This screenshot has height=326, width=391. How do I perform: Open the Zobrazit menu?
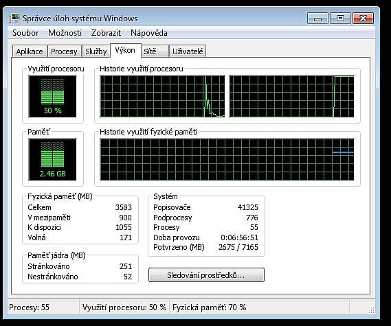coord(106,33)
